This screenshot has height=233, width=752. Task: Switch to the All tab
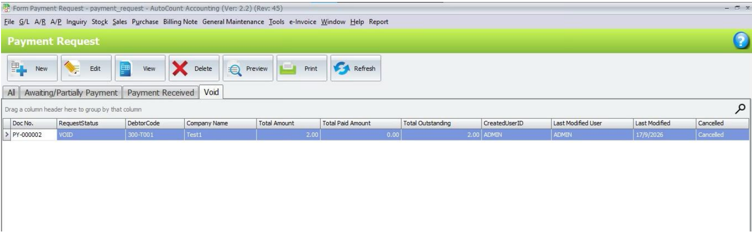pos(9,93)
